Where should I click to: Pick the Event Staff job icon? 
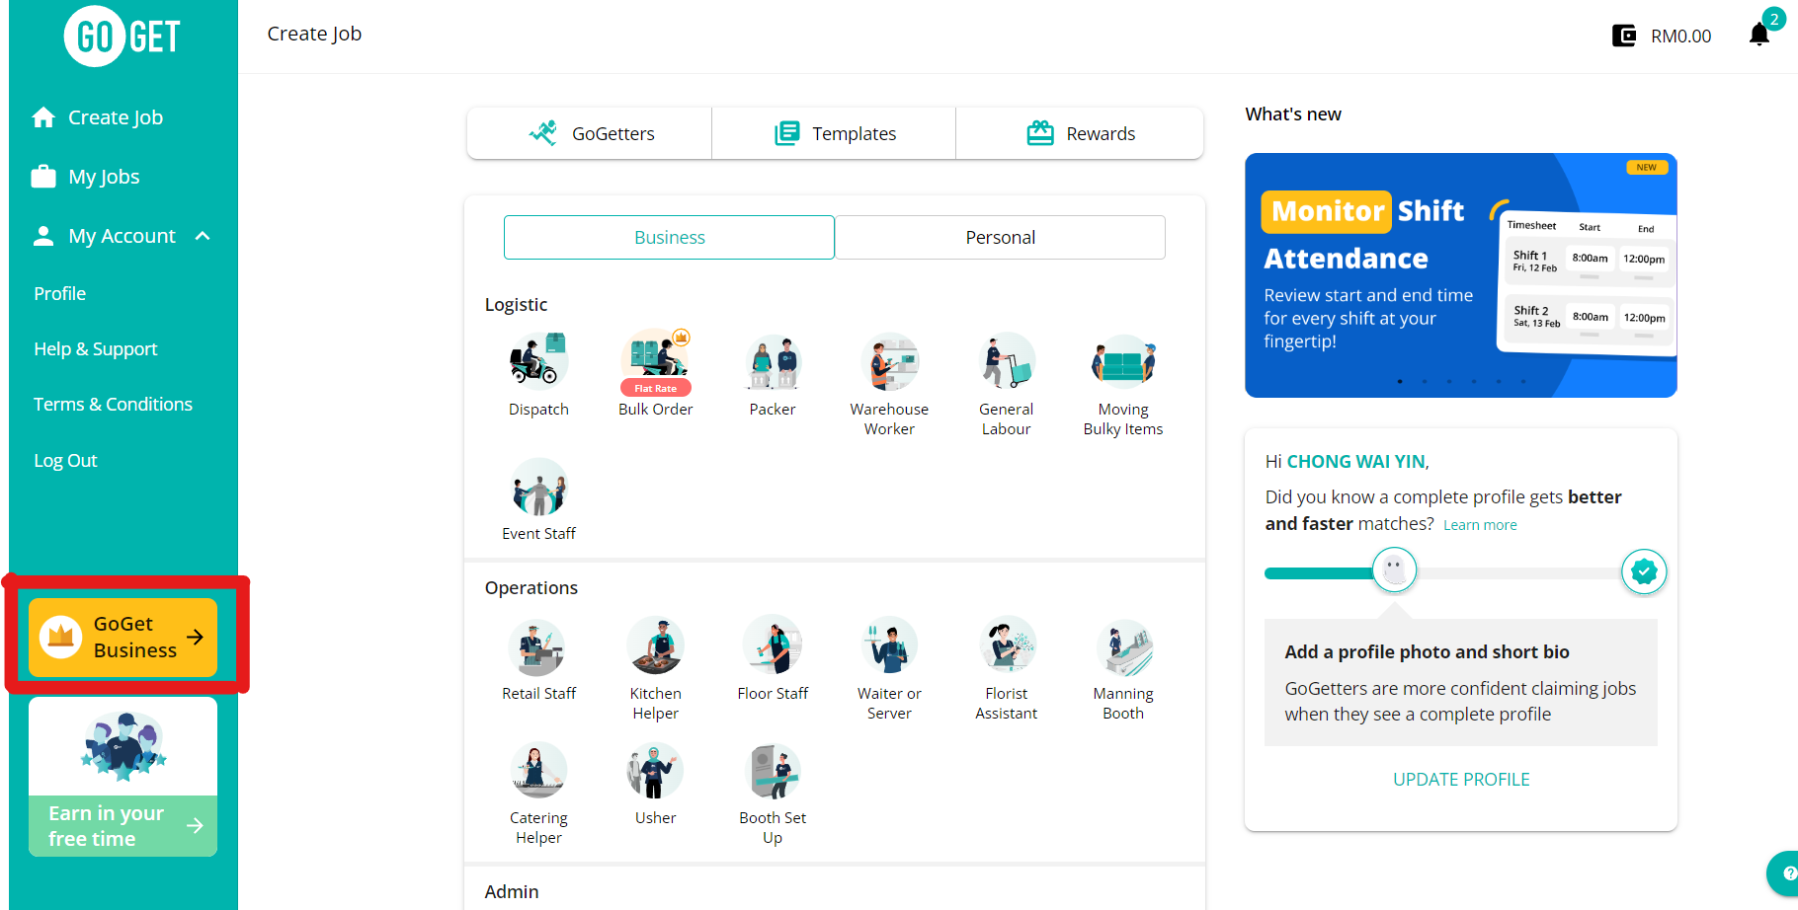click(538, 487)
